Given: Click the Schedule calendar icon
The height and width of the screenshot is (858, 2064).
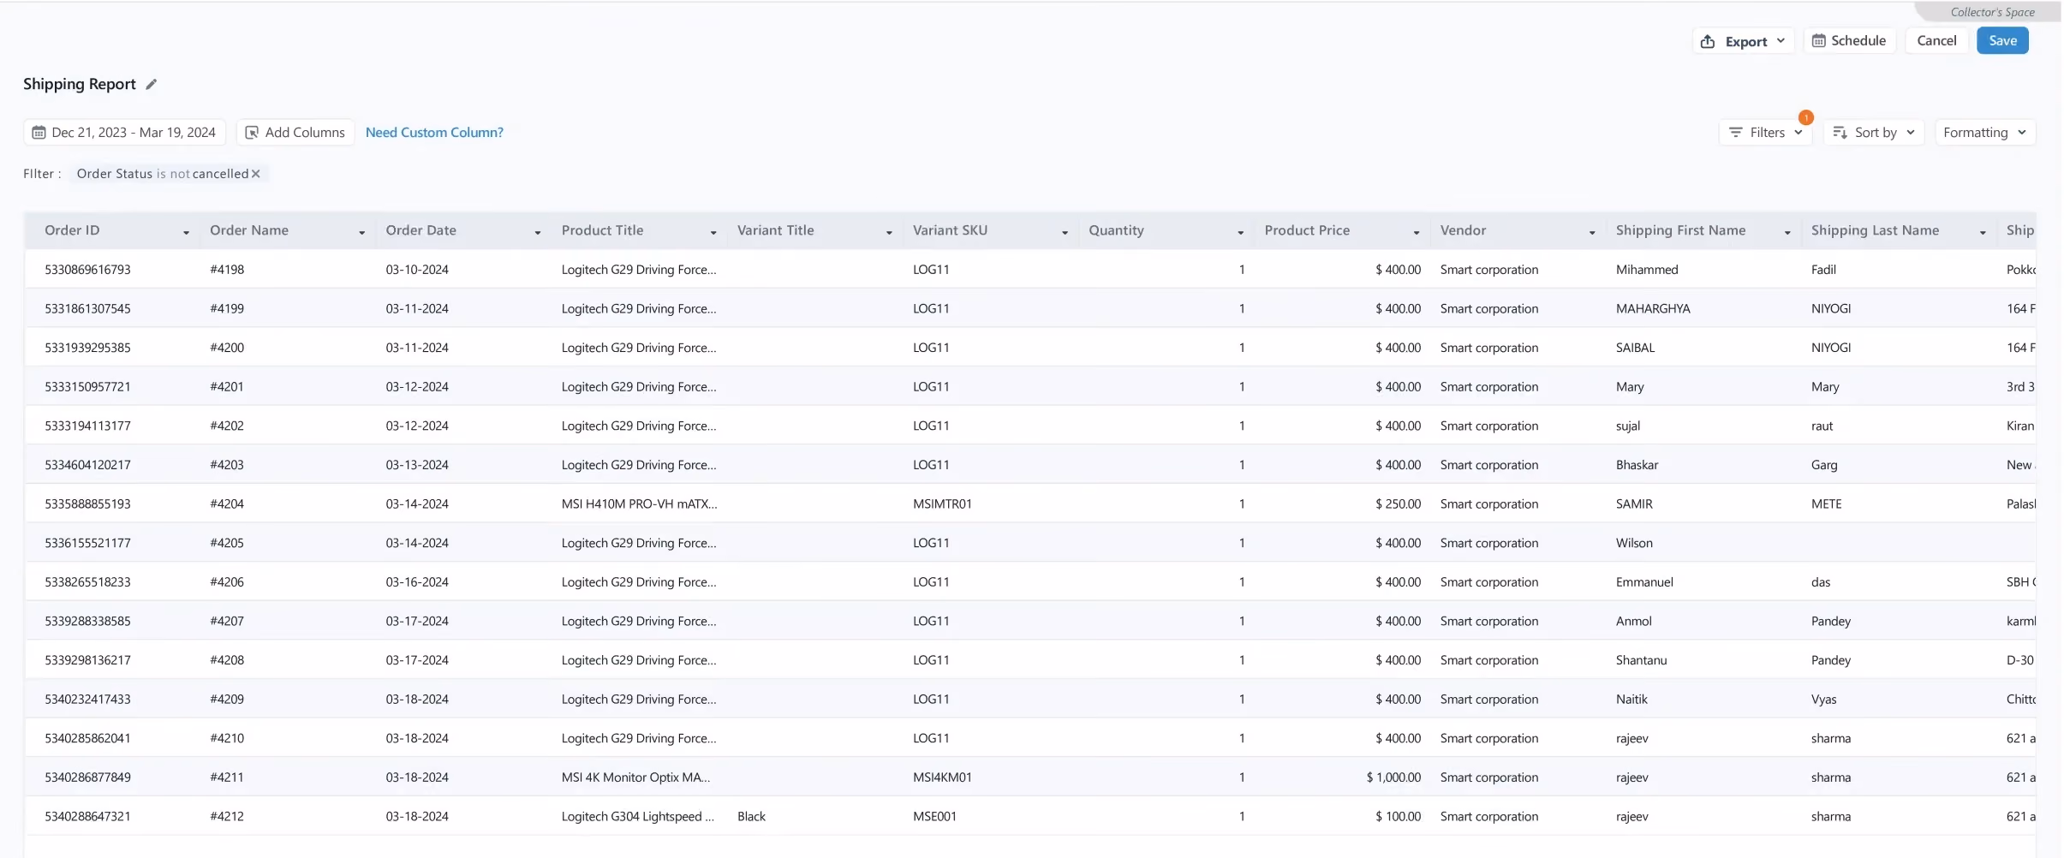Looking at the screenshot, I should [1819, 41].
